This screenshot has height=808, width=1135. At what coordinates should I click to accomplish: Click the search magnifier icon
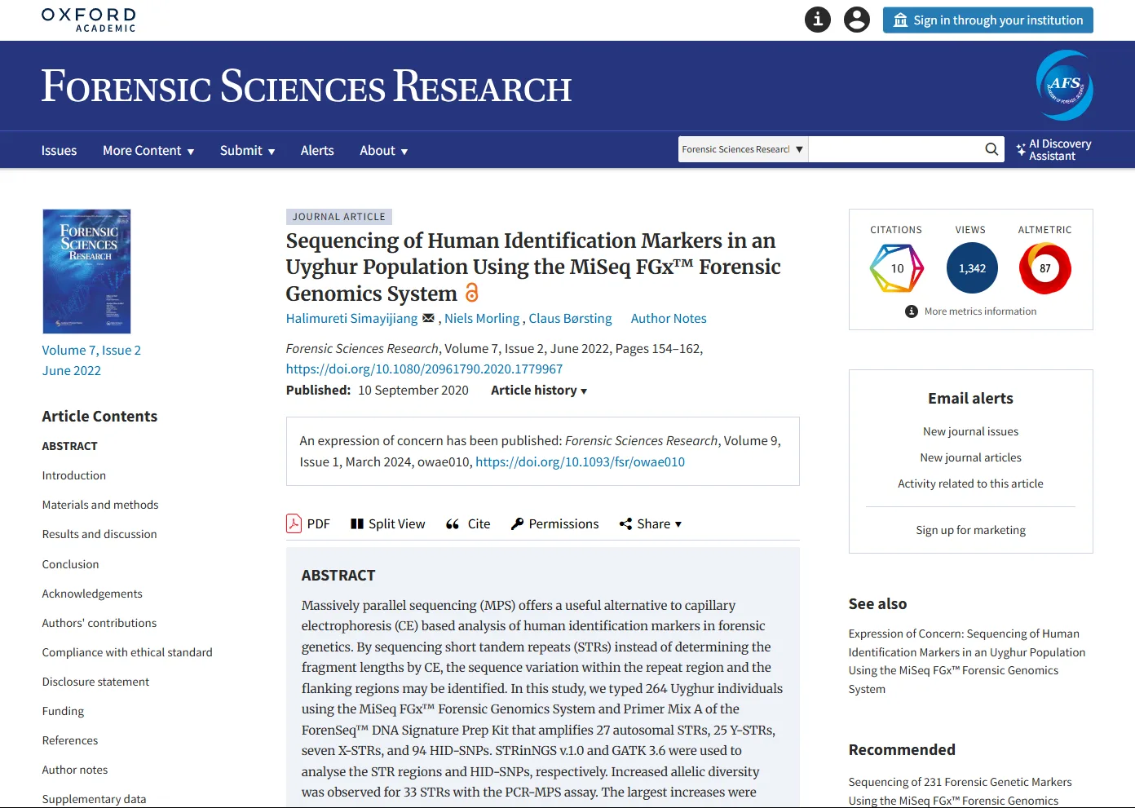[991, 149]
